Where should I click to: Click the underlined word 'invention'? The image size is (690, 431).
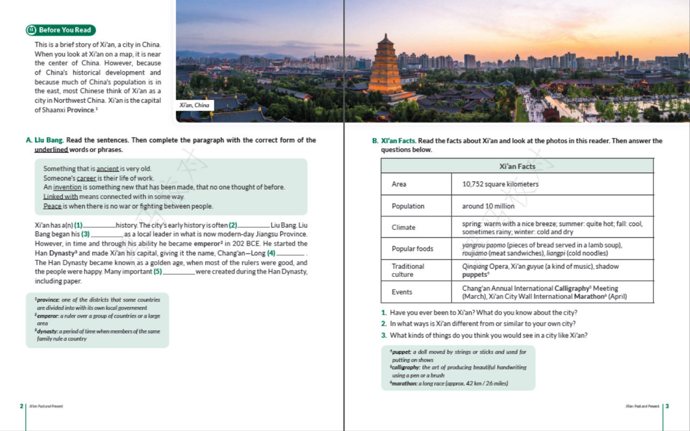(67, 187)
